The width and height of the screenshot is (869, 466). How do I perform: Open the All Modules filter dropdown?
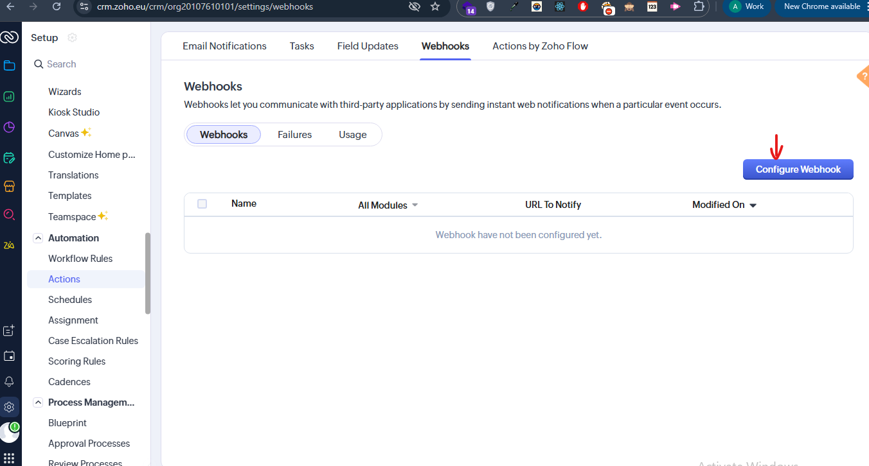[388, 205]
